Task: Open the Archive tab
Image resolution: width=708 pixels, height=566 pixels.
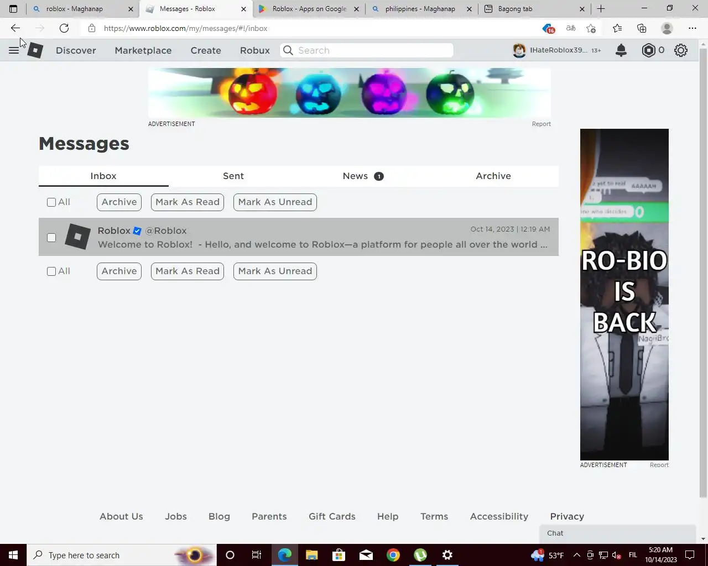Action: (493, 176)
